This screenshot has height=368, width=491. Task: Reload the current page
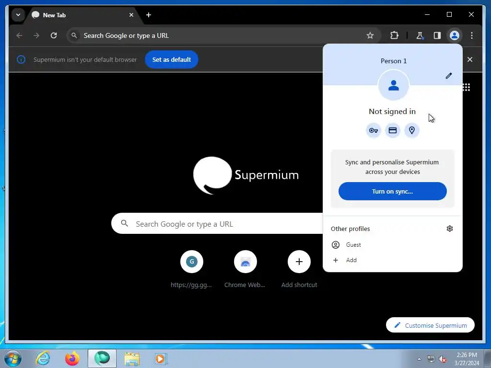pos(54,35)
